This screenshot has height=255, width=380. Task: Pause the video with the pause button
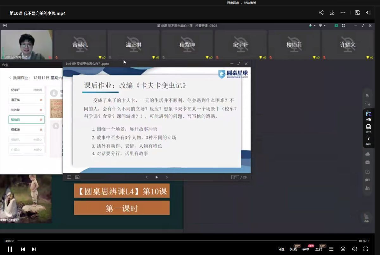click(10, 249)
